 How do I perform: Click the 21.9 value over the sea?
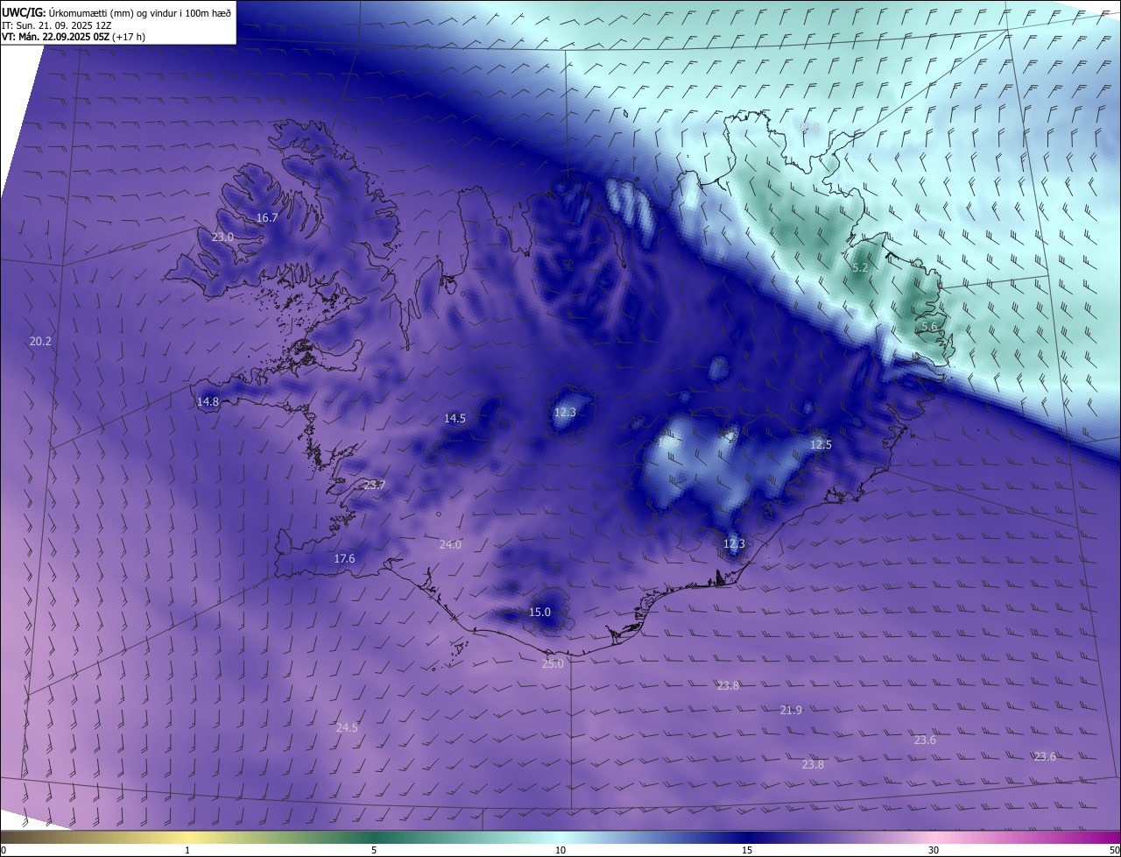point(791,710)
